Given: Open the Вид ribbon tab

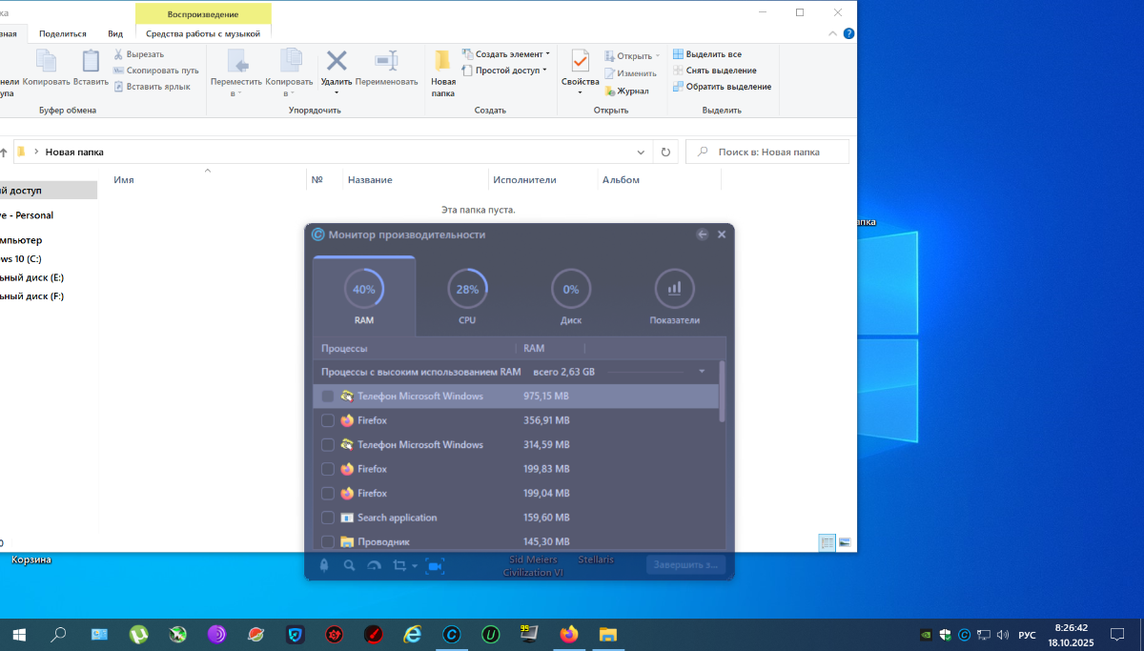Looking at the screenshot, I should 115,33.
